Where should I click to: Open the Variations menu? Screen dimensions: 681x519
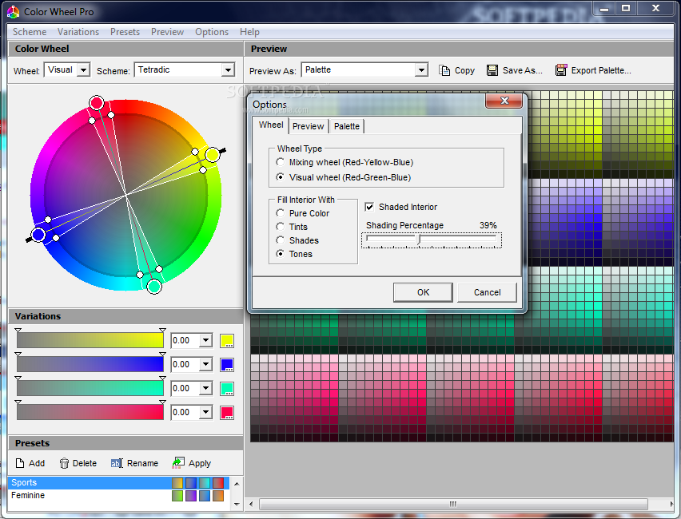coord(78,32)
